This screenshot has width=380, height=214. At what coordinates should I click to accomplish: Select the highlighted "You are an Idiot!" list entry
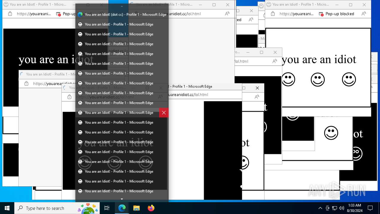click(117, 113)
